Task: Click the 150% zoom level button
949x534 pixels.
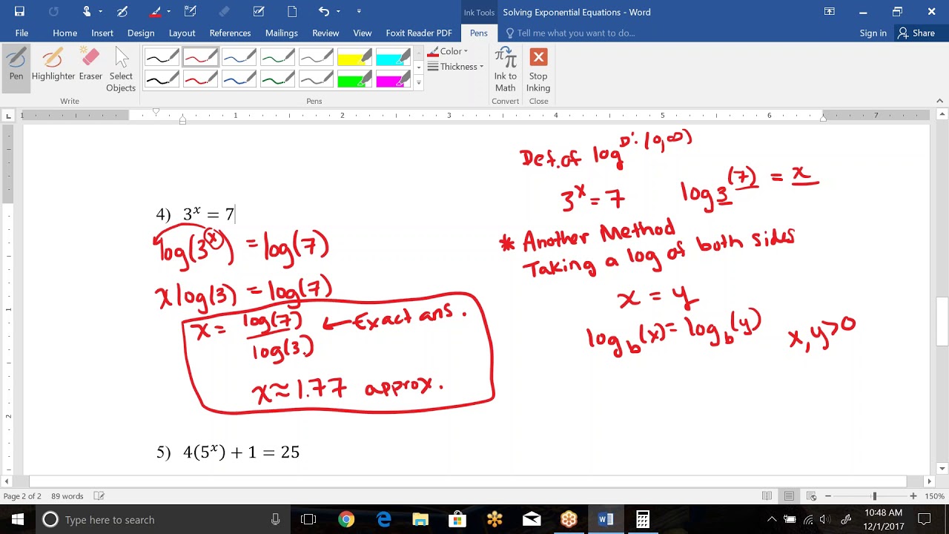Action: (935, 496)
